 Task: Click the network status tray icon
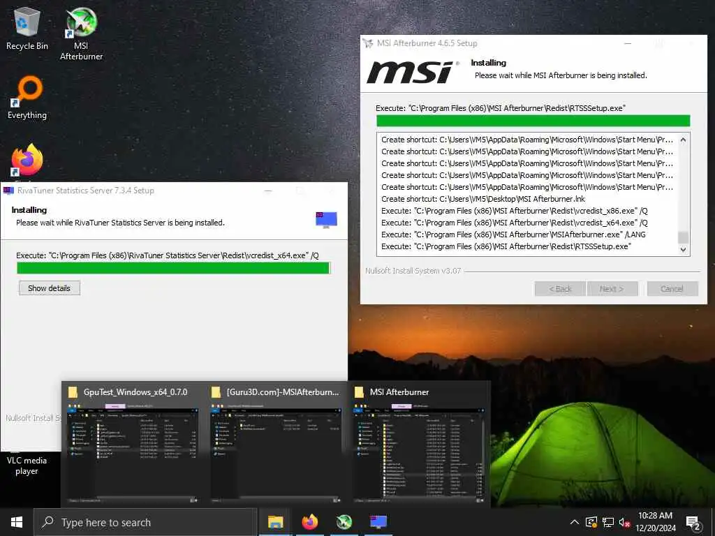608,522
